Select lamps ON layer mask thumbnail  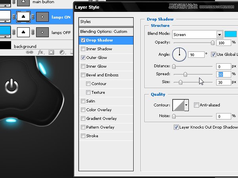[x=42, y=17]
